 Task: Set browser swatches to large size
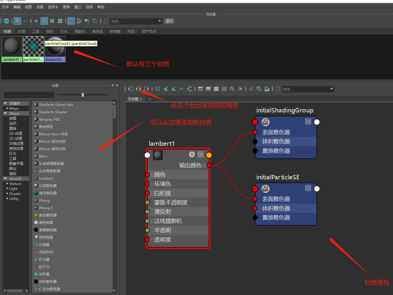tap(52, 21)
